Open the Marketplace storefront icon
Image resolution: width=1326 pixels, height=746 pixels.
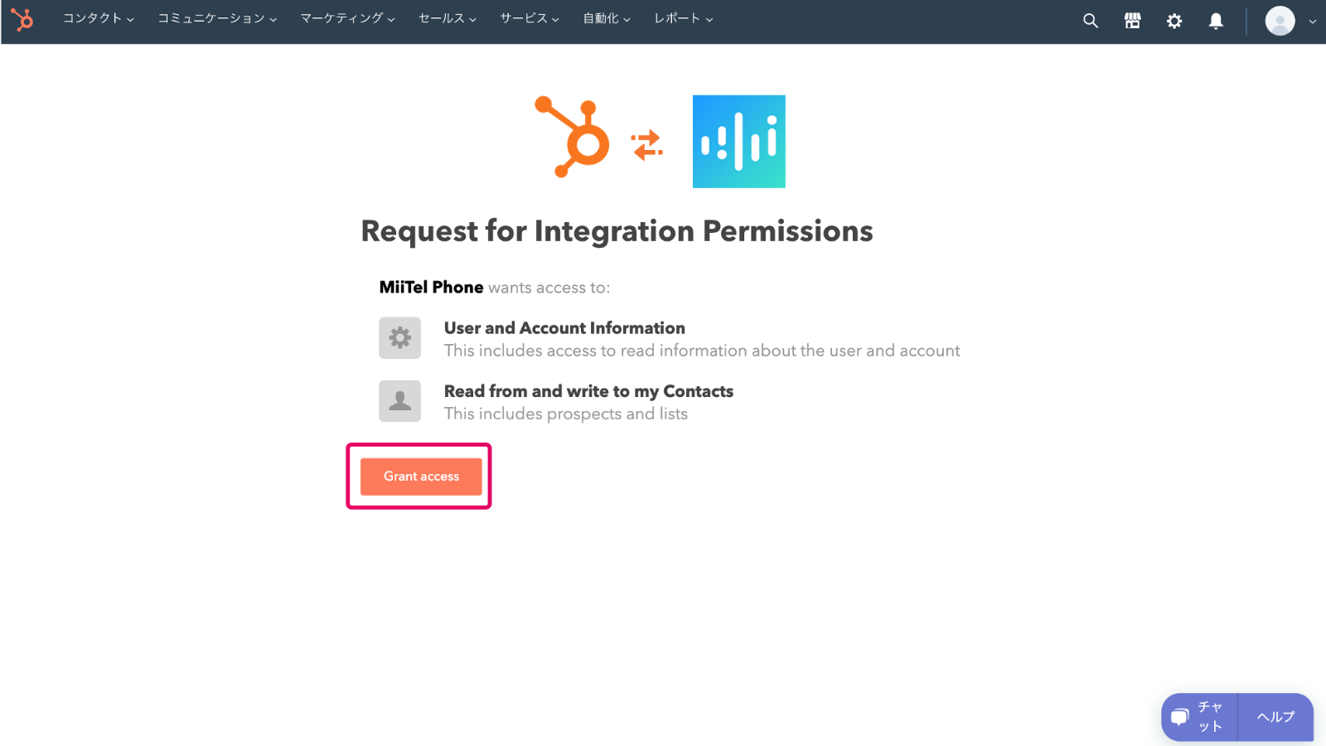click(1132, 21)
